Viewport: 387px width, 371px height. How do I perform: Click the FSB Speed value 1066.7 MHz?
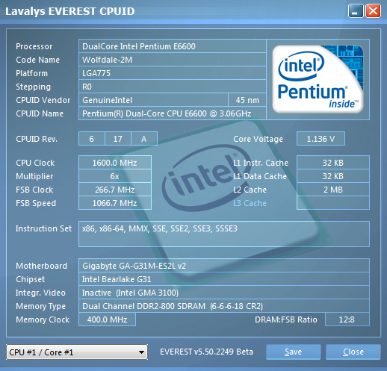[115, 203]
